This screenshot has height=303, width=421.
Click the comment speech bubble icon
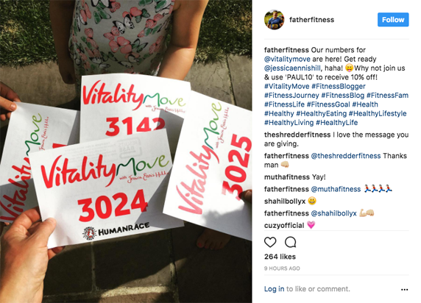pos(290,242)
